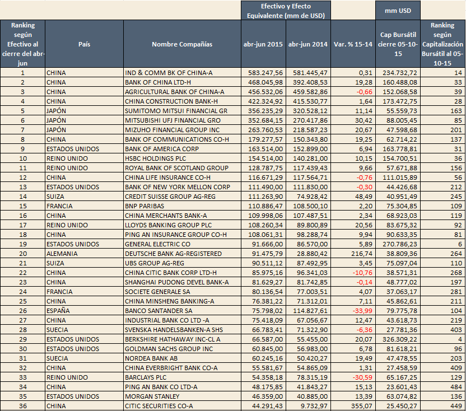The width and height of the screenshot is (466, 411).
Task: Select the 'ALEMANIA' country cell
Action: 84,254
